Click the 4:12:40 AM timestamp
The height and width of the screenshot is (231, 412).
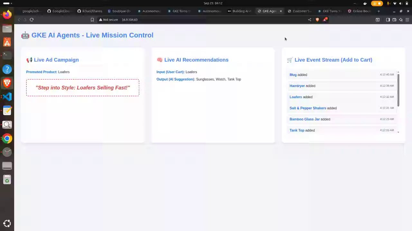387,74
